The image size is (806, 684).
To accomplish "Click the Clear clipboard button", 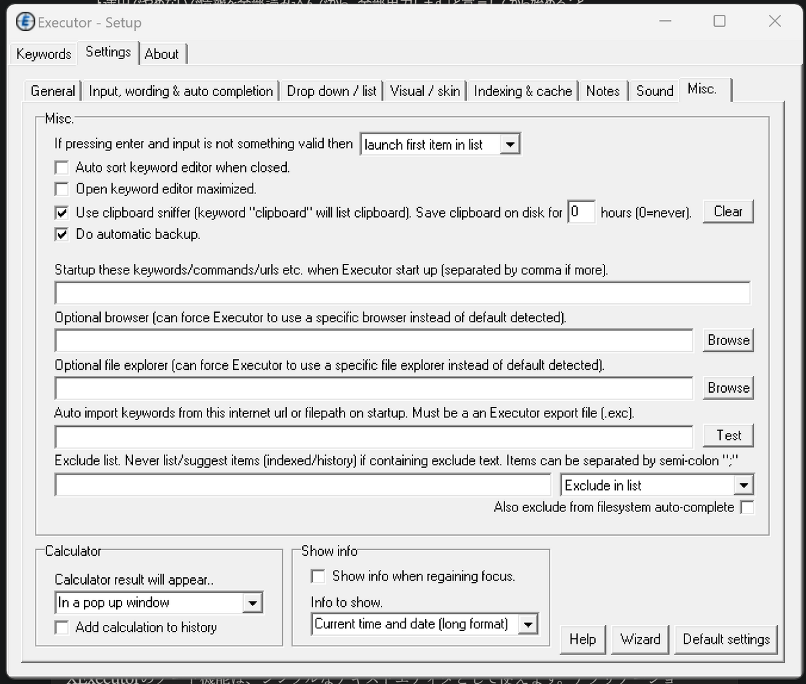I will [728, 211].
